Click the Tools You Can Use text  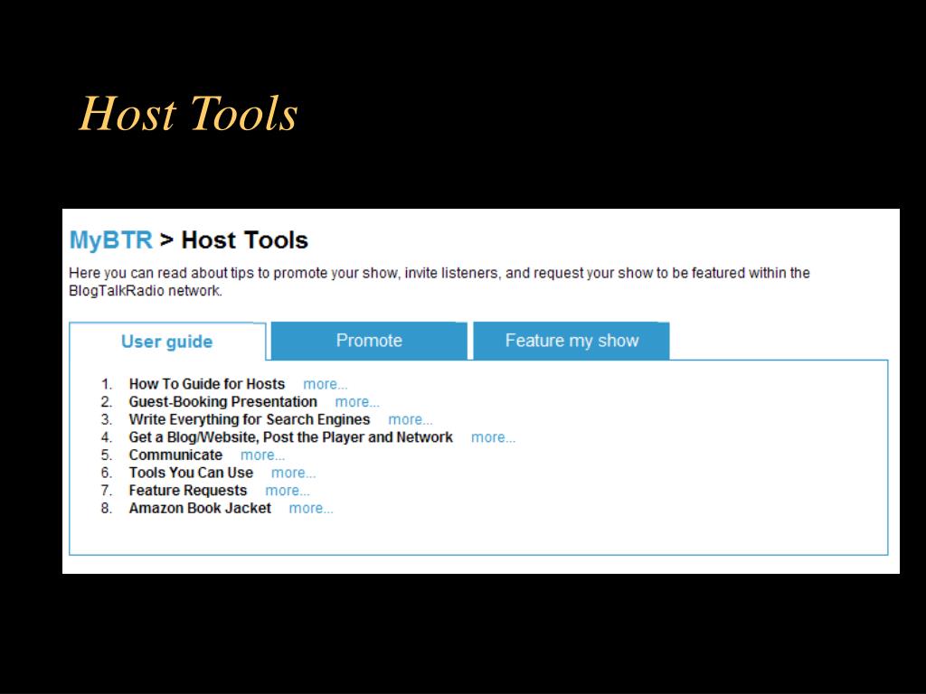[x=191, y=473]
